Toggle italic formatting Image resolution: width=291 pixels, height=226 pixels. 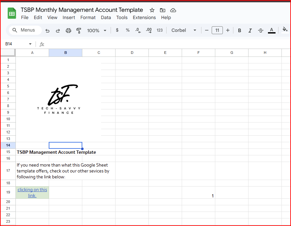coord(250,30)
